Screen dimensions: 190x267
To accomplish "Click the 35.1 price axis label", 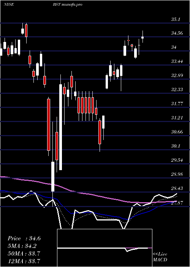I will coord(176,19).
